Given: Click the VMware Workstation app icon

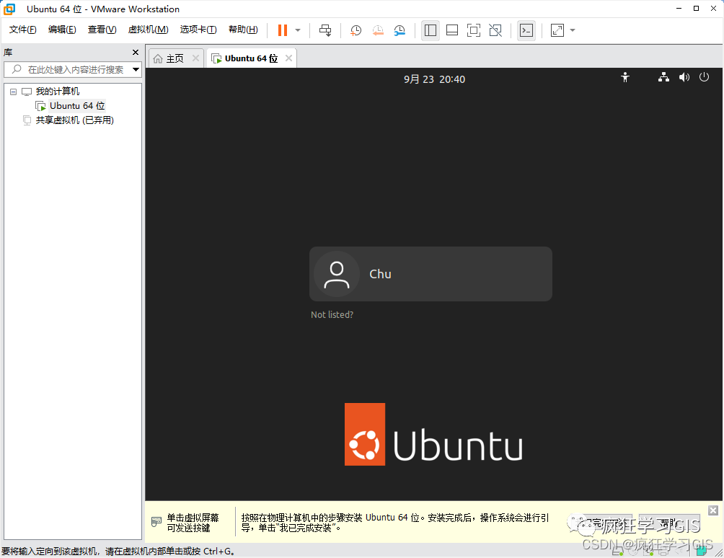Looking at the screenshot, I should (x=9, y=9).
